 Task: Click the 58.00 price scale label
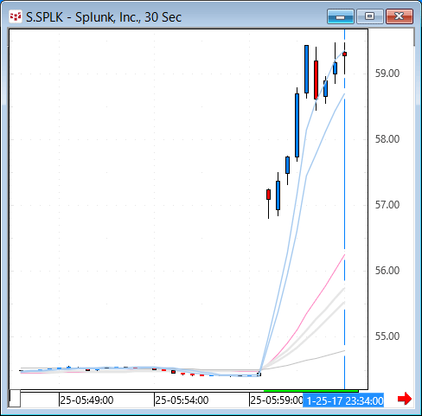tap(387, 139)
